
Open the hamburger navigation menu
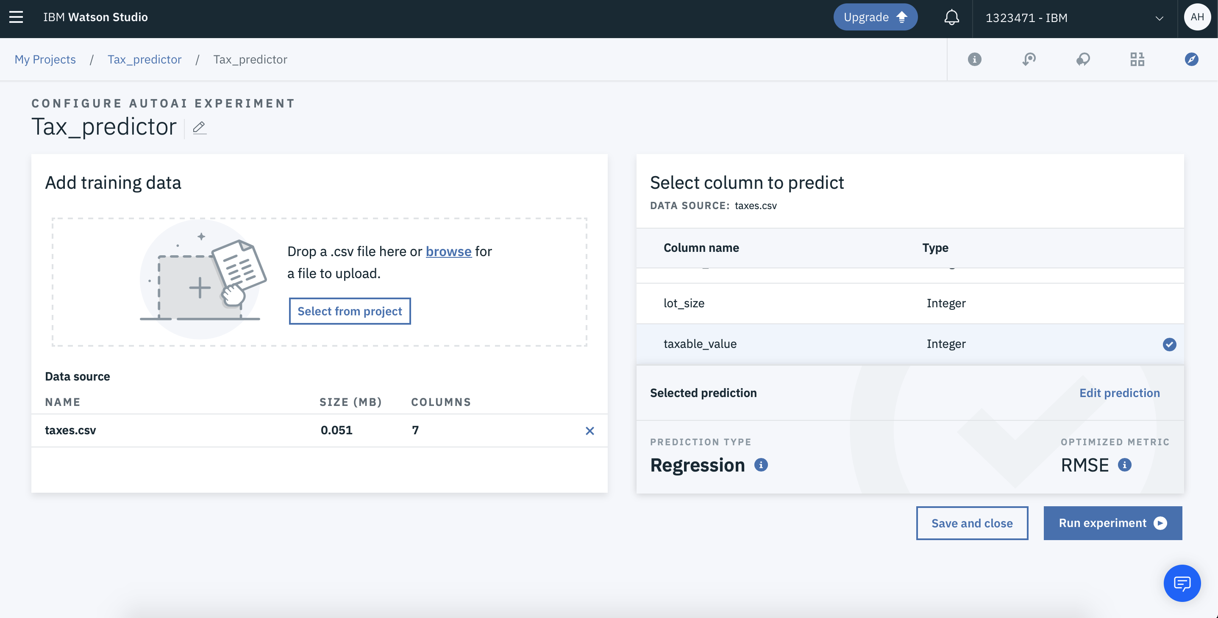click(x=16, y=17)
